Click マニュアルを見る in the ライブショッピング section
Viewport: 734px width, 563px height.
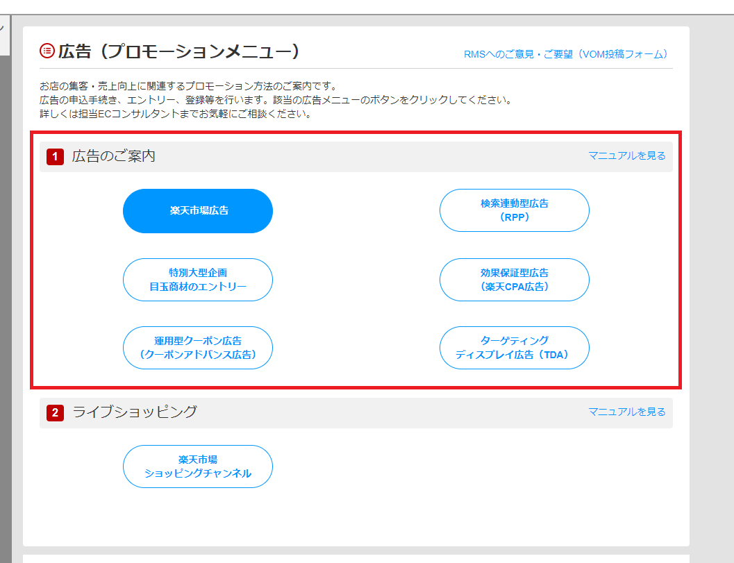coord(627,412)
